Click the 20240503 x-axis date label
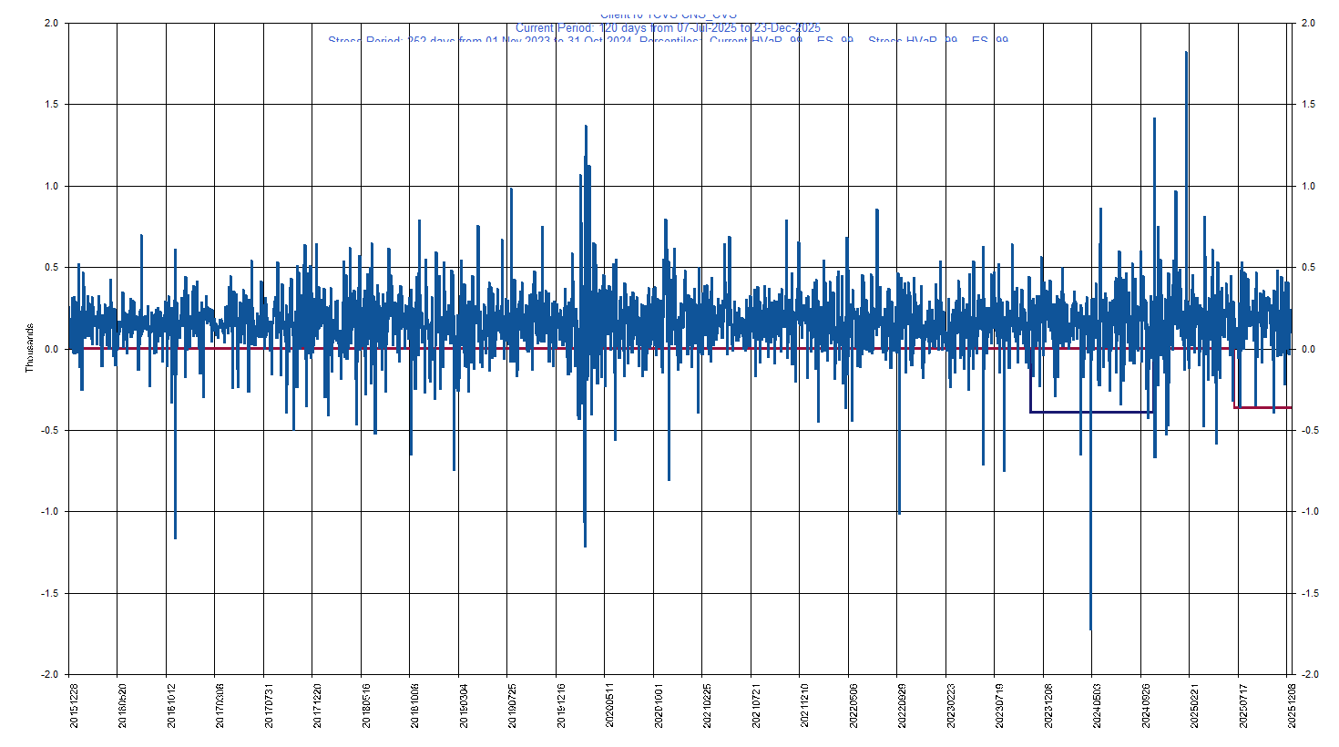Image resolution: width=1339 pixels, height=747 pixels. tap(1099, 707)
